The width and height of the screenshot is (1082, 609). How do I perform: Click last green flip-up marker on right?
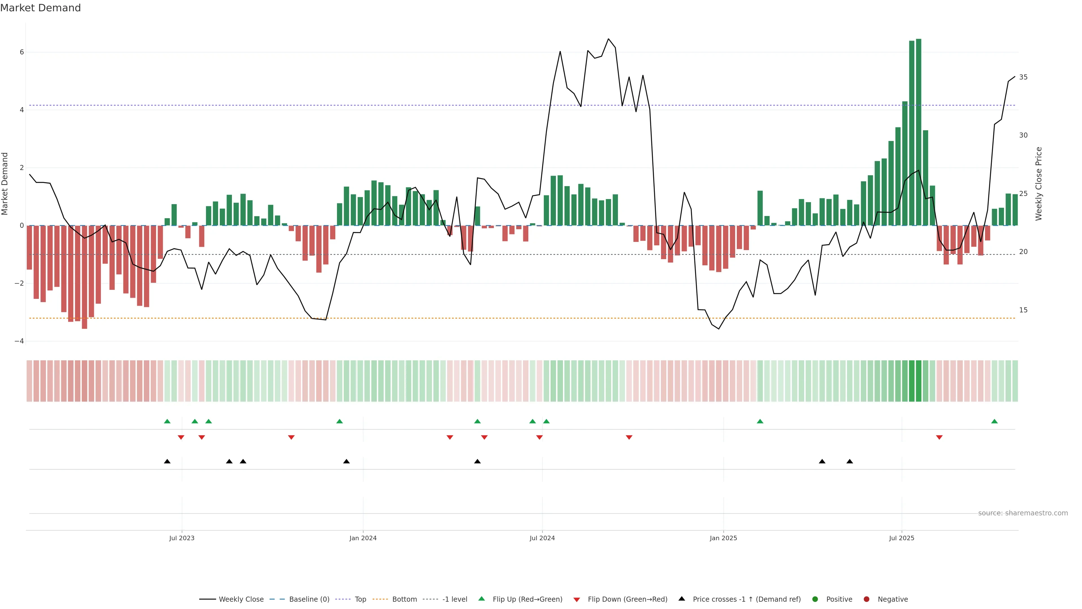coord(994,421)
